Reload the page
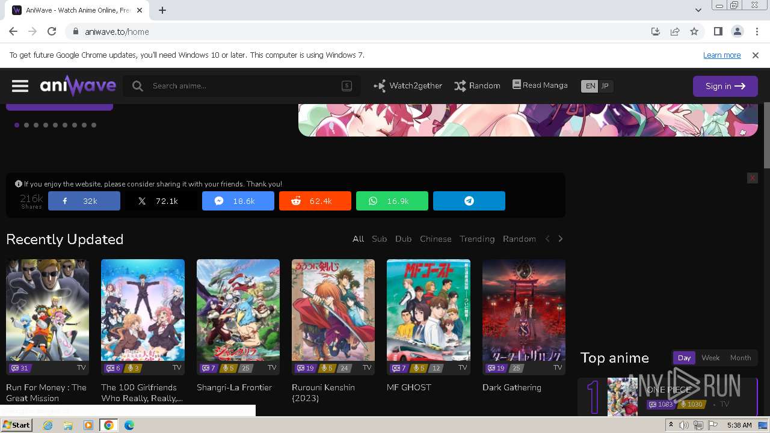 52,32
